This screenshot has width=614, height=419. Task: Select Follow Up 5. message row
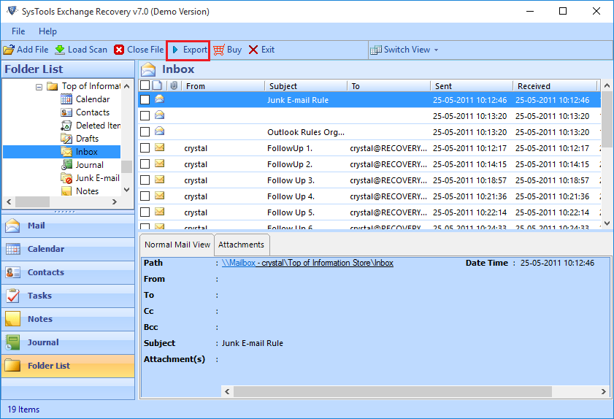click(369, 212)
